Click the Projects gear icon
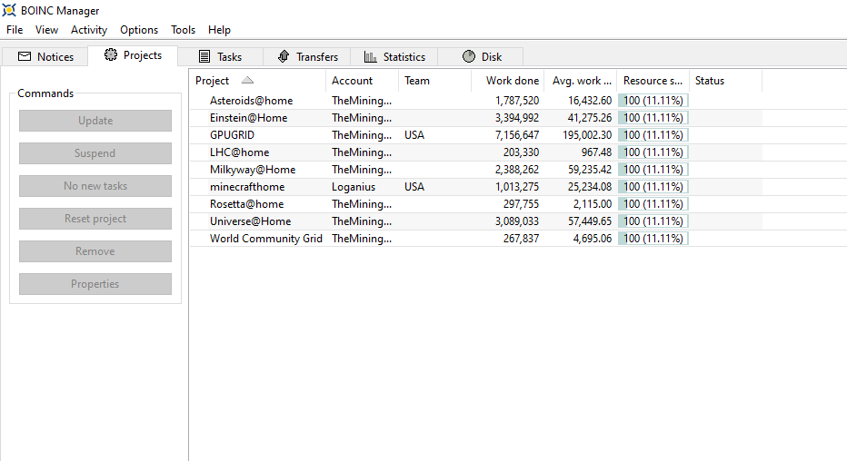This screenshot has height=461, width=847. (111, 54)
